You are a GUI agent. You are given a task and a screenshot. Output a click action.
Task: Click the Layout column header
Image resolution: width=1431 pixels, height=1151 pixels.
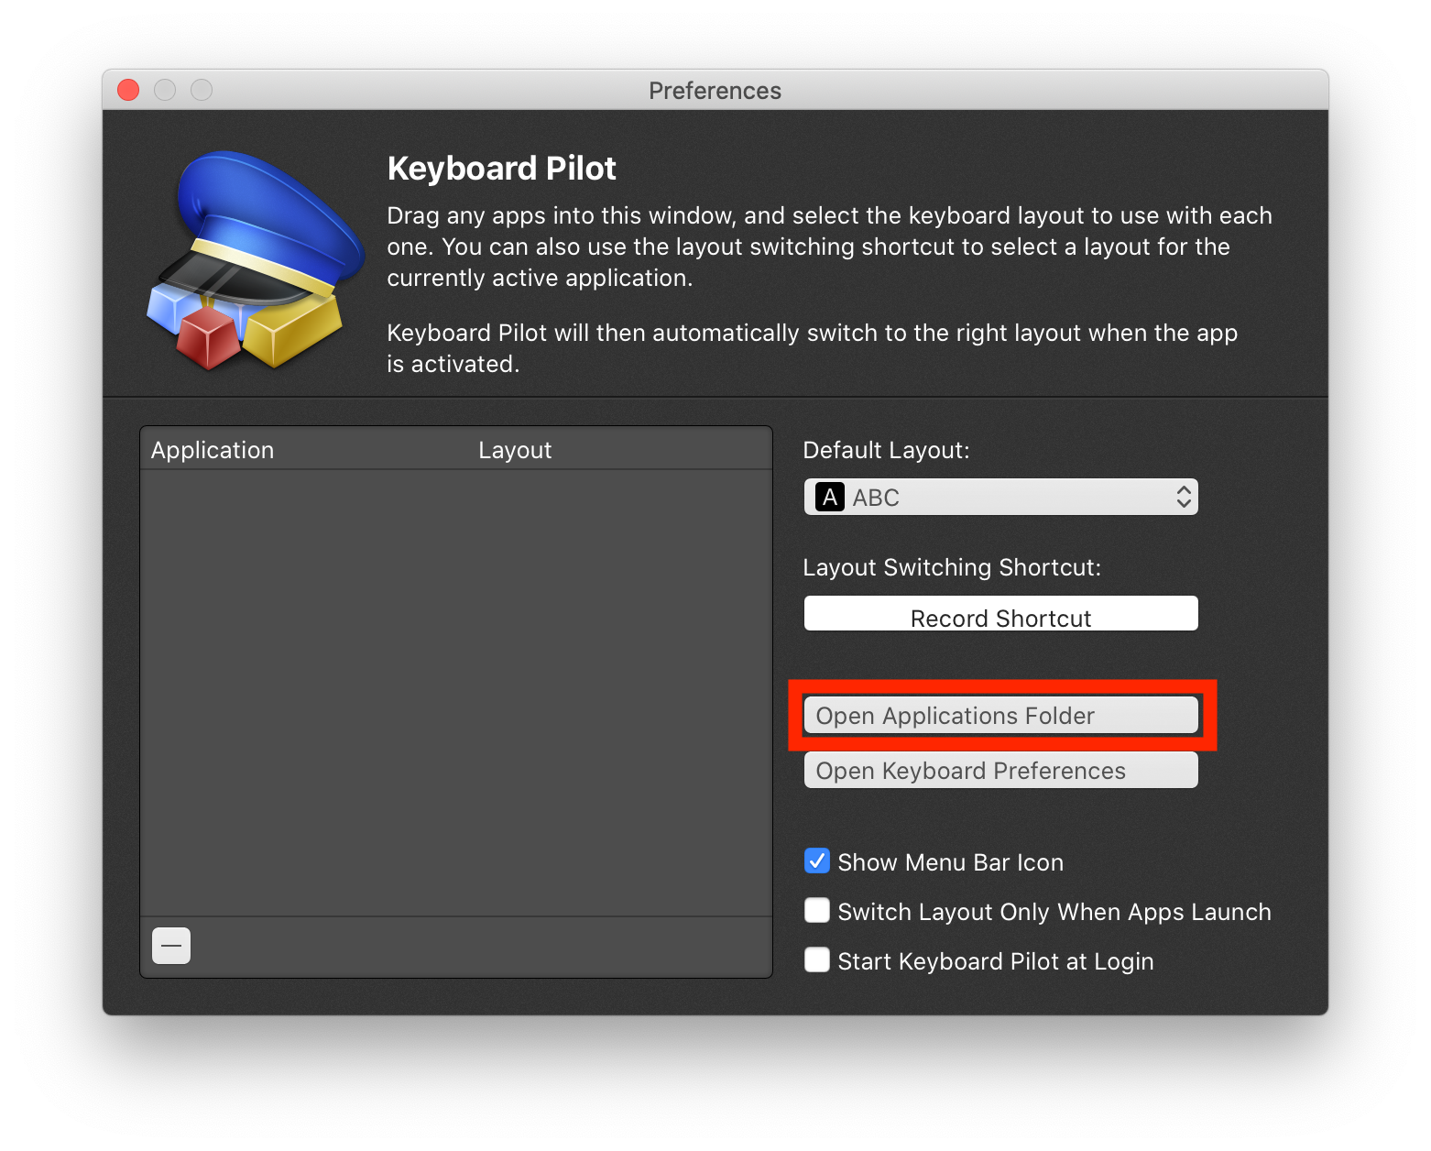515,450
